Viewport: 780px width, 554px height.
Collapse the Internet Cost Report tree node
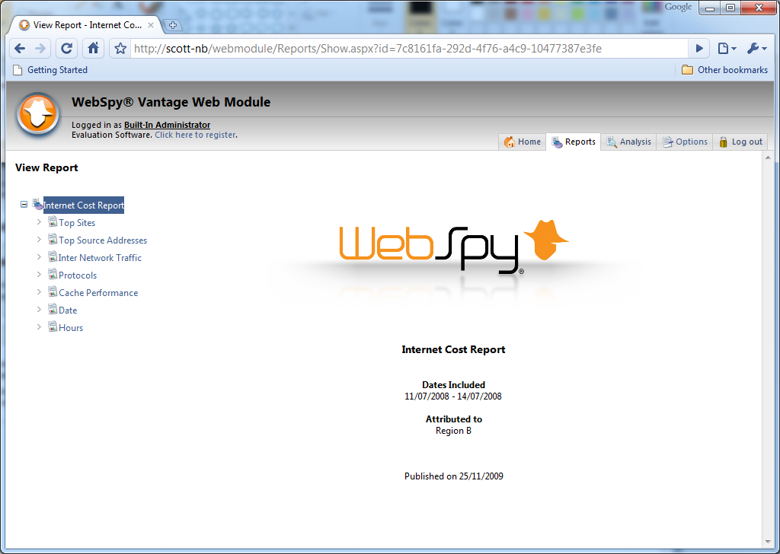tap(24, 204)
